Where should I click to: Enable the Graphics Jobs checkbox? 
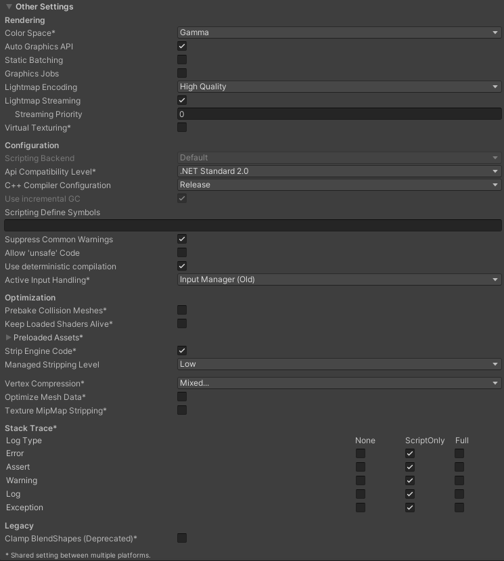182,73
